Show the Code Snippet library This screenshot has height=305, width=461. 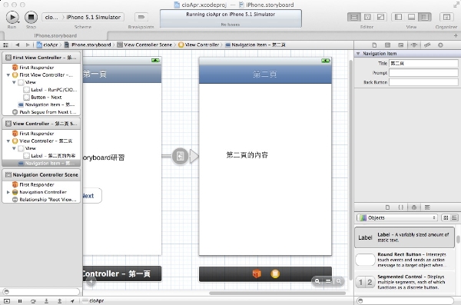tap(401, 207)
